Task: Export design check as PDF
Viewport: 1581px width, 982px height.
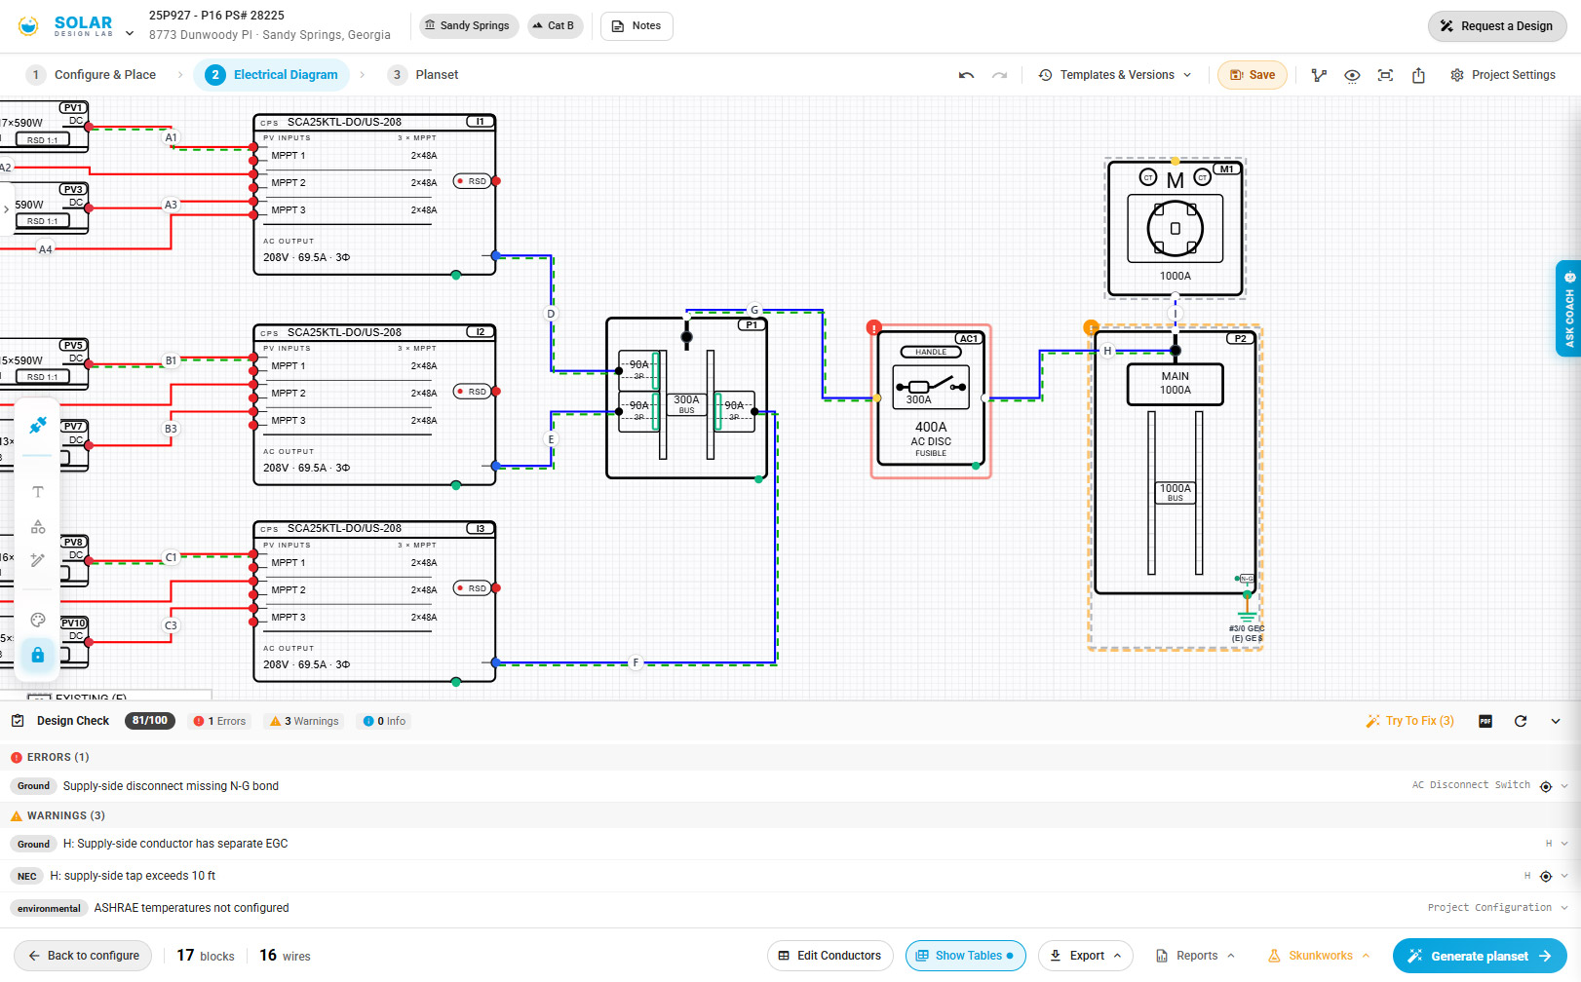Action: click(1485, 721)
